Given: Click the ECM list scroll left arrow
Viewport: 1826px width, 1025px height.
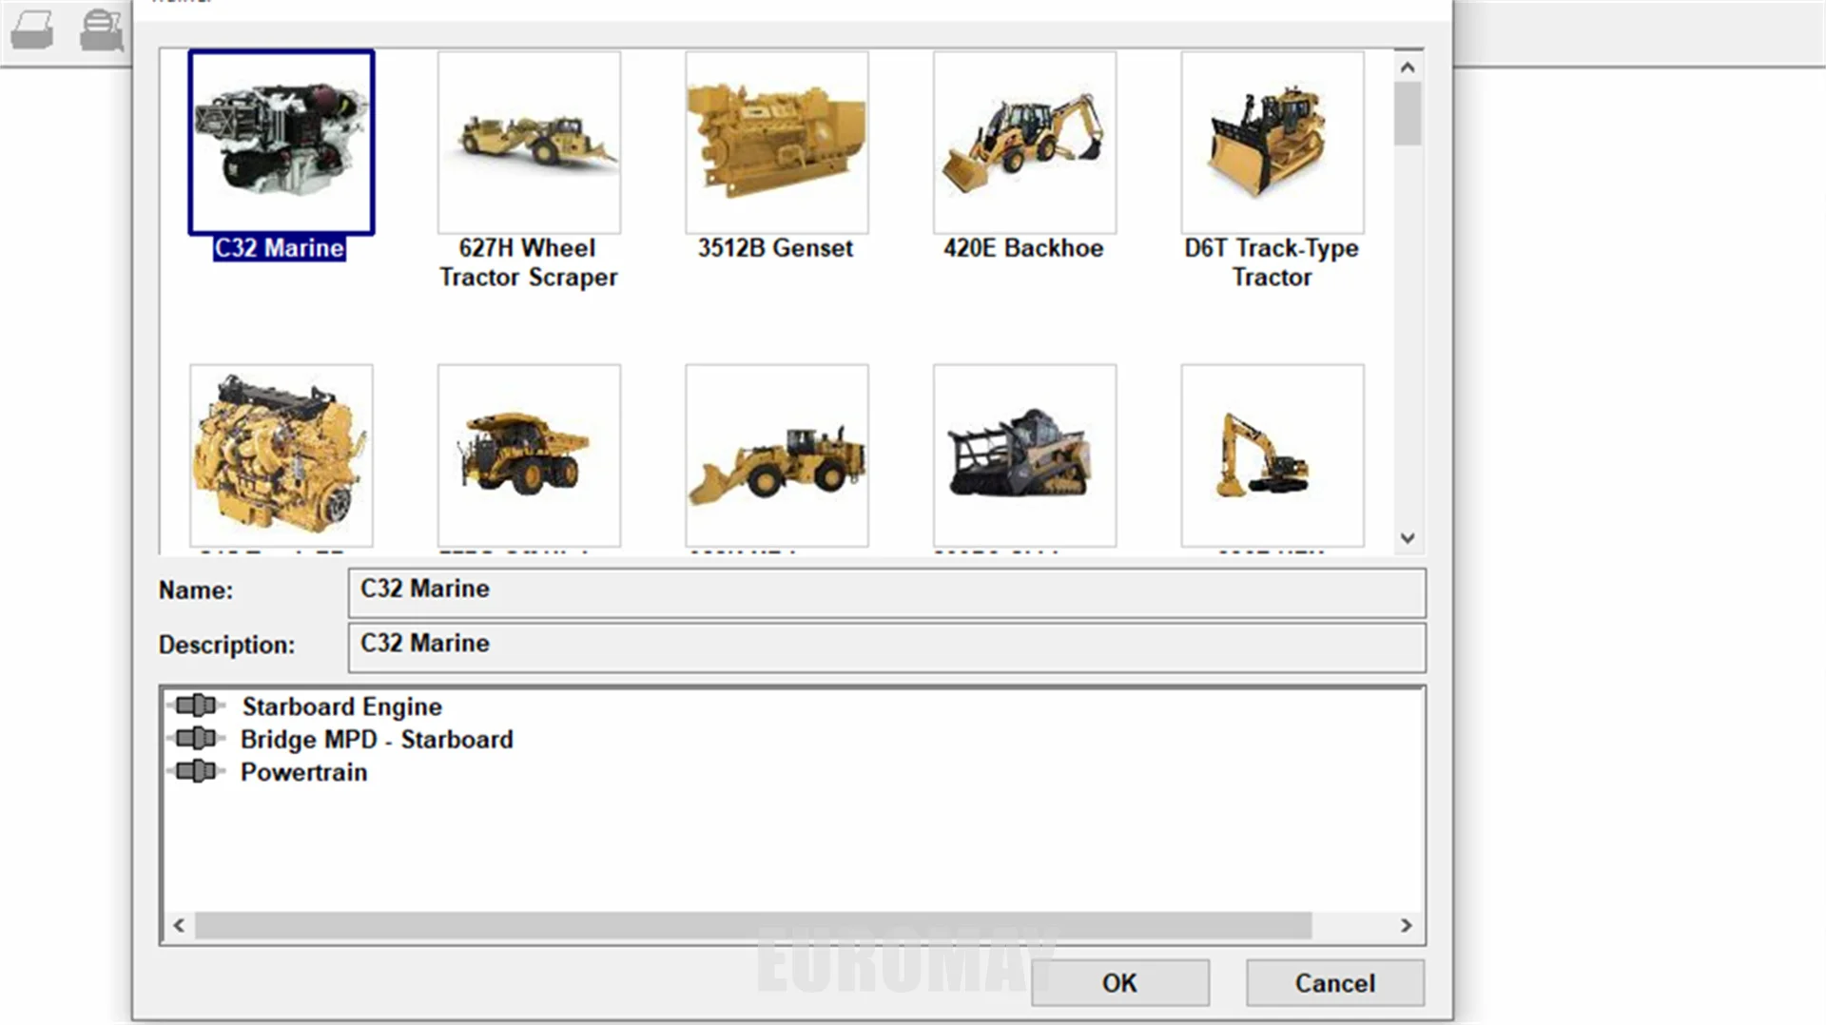Looking at the screenshot, I should (179, 925).
